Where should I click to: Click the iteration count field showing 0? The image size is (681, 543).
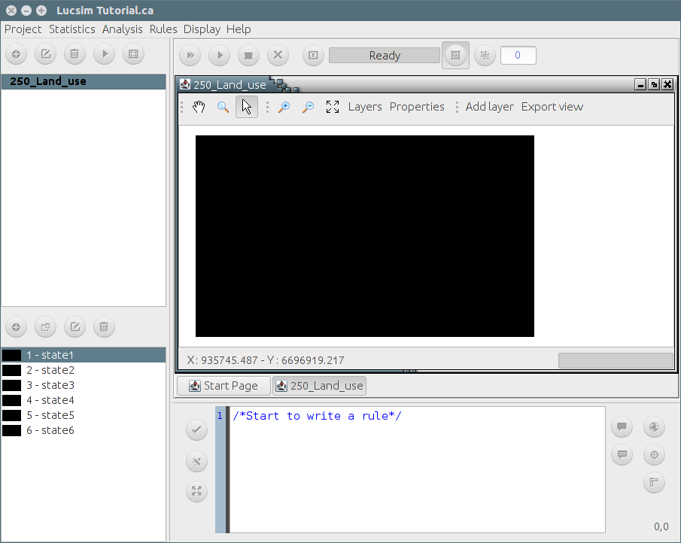[518, 55]
